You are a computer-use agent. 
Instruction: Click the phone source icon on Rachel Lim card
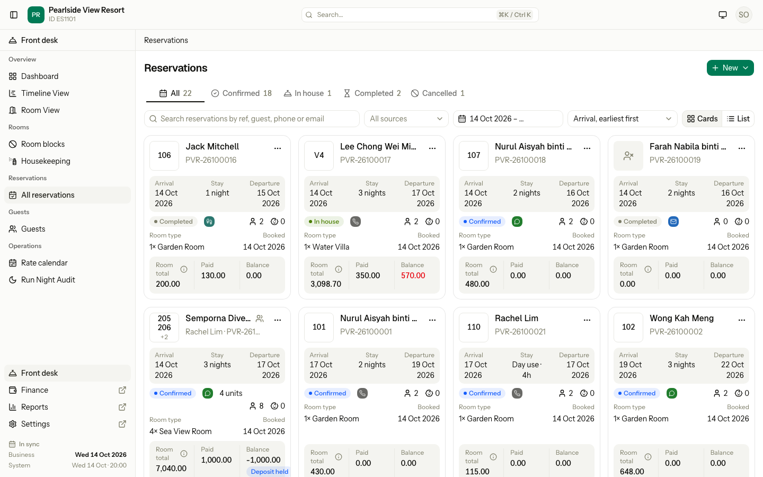click(517, 393)
